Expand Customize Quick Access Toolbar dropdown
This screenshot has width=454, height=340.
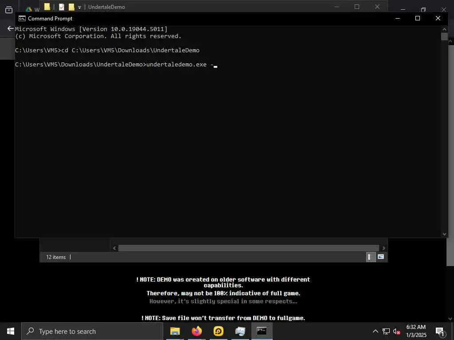(79, 7)
